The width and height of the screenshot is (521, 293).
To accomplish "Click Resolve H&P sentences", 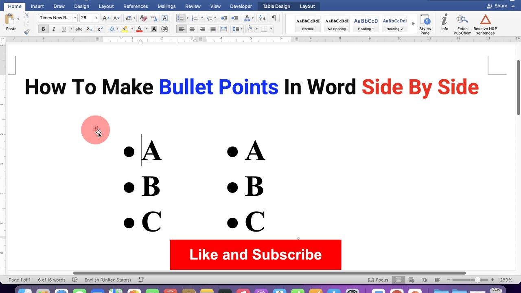I will pyautogui.click(x=485, y=24).
